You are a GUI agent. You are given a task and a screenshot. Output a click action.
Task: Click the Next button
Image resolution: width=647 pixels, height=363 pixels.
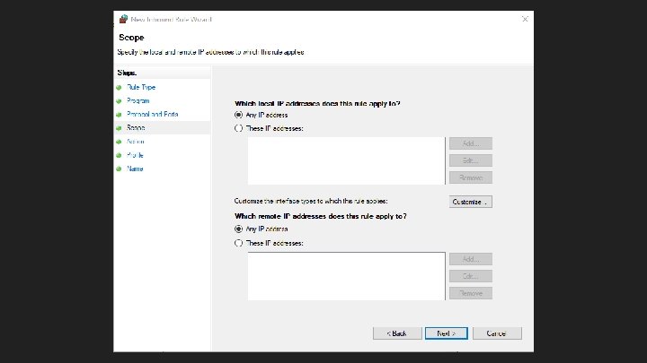click(x=446, y=333)
